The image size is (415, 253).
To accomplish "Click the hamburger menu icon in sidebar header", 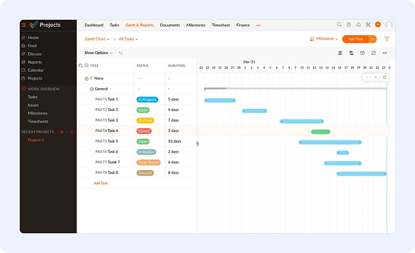I will pyautogui.click(x=24, y=25).
